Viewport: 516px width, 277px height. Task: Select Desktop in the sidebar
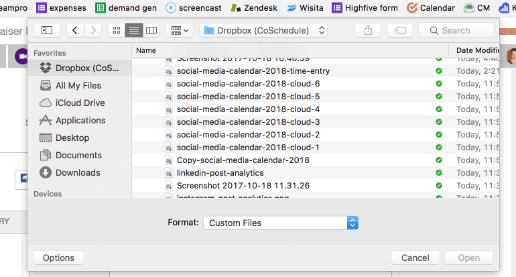pyautogui.click(x=72, y=137)
